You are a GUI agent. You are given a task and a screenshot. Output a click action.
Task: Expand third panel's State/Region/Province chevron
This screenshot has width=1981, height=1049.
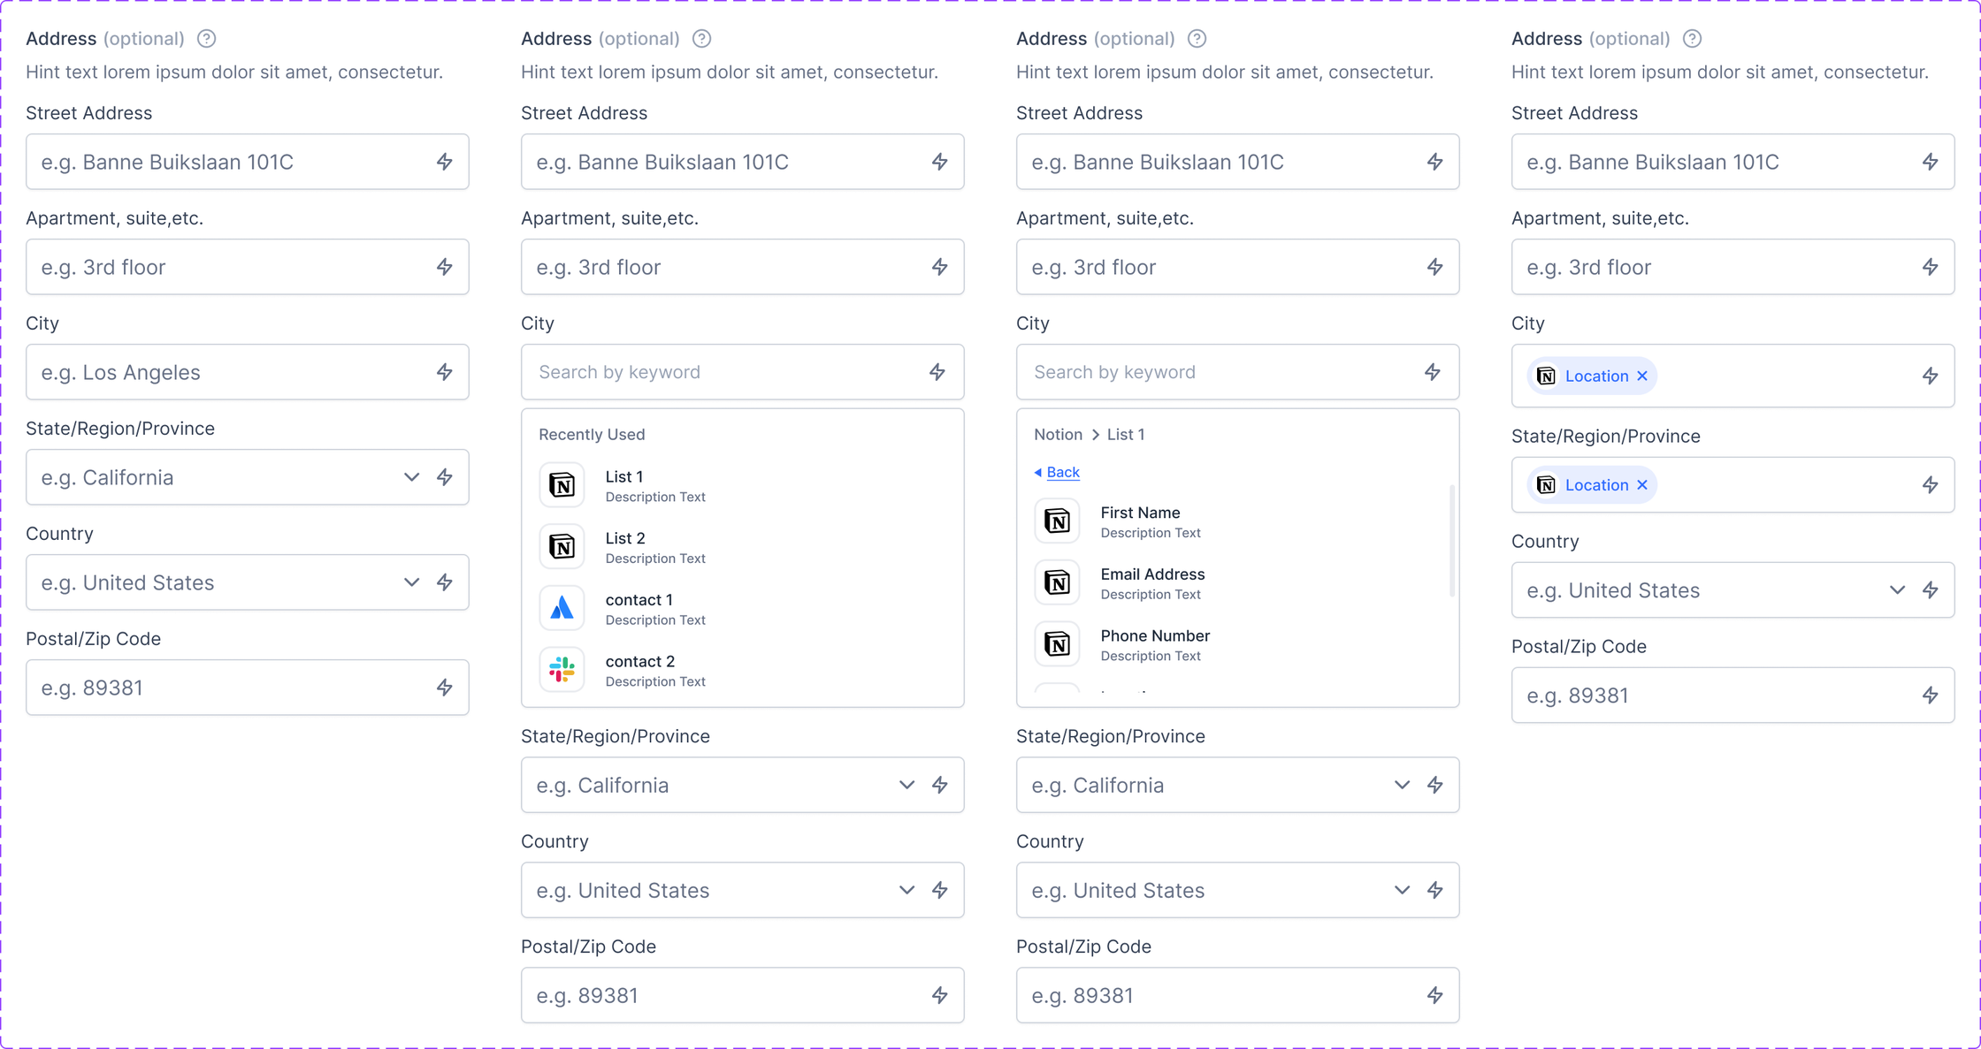click(1402, 785)
